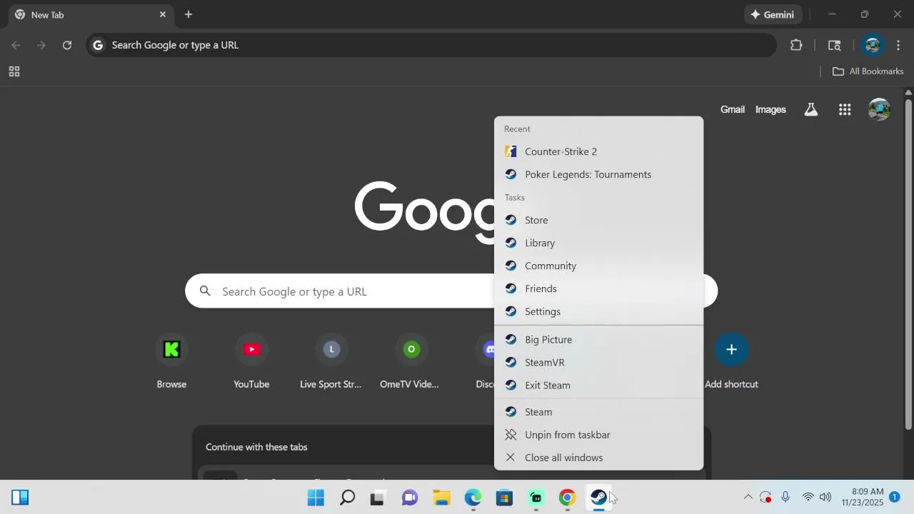This screenshot has width=914, height=514.
Task: Open File Explorer from the taskbar
Action: click(441, 498)
